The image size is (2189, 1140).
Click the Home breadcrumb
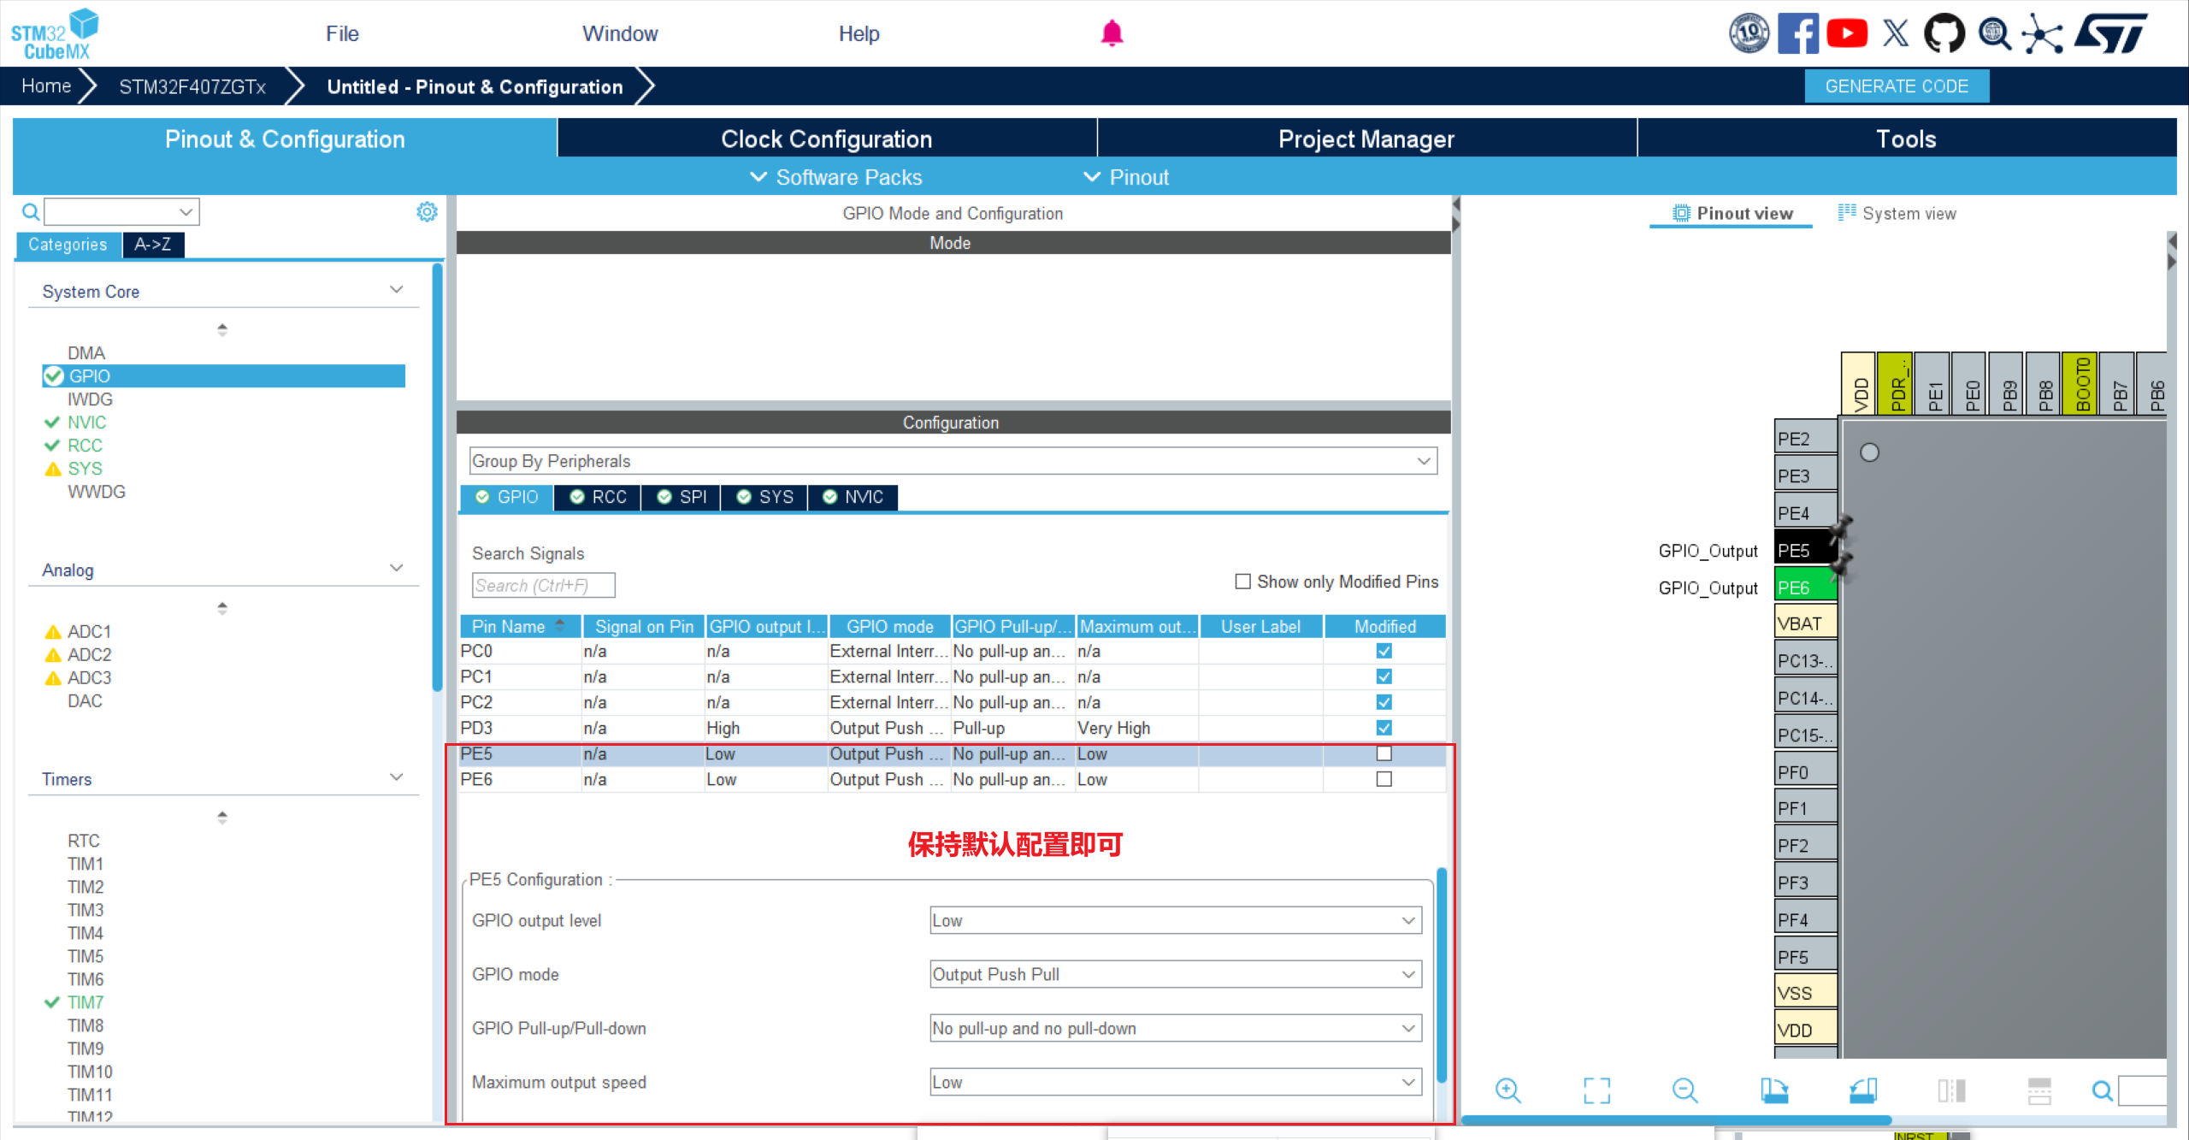tap(46, 86)
